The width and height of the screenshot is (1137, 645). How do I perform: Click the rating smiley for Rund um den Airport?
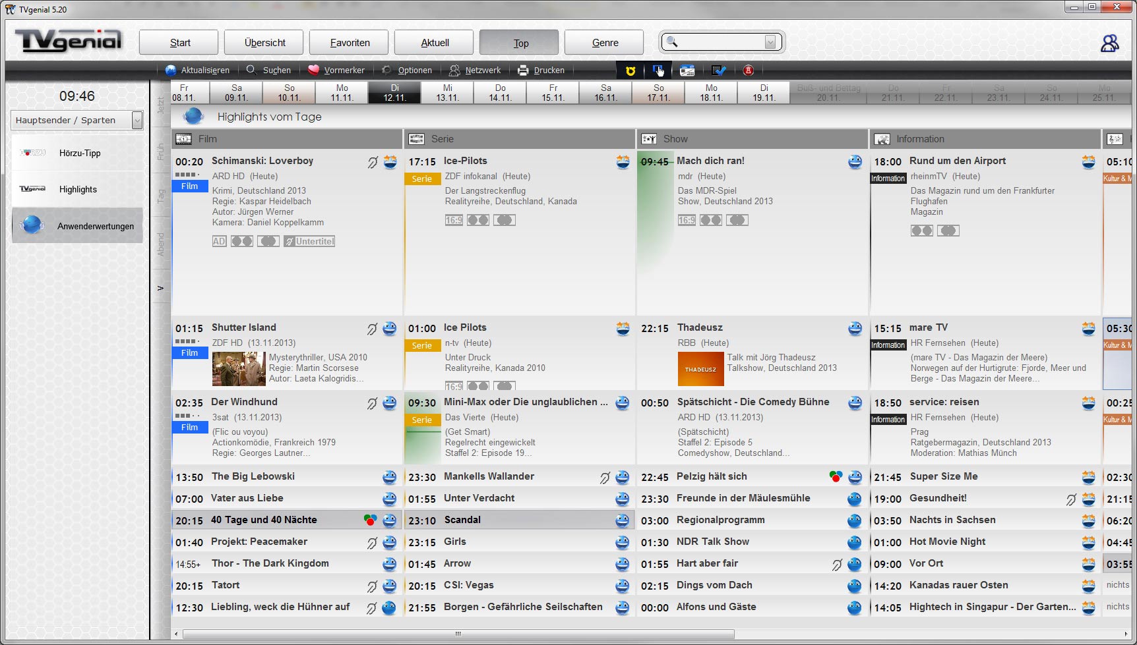click(x=1088, y=161)
